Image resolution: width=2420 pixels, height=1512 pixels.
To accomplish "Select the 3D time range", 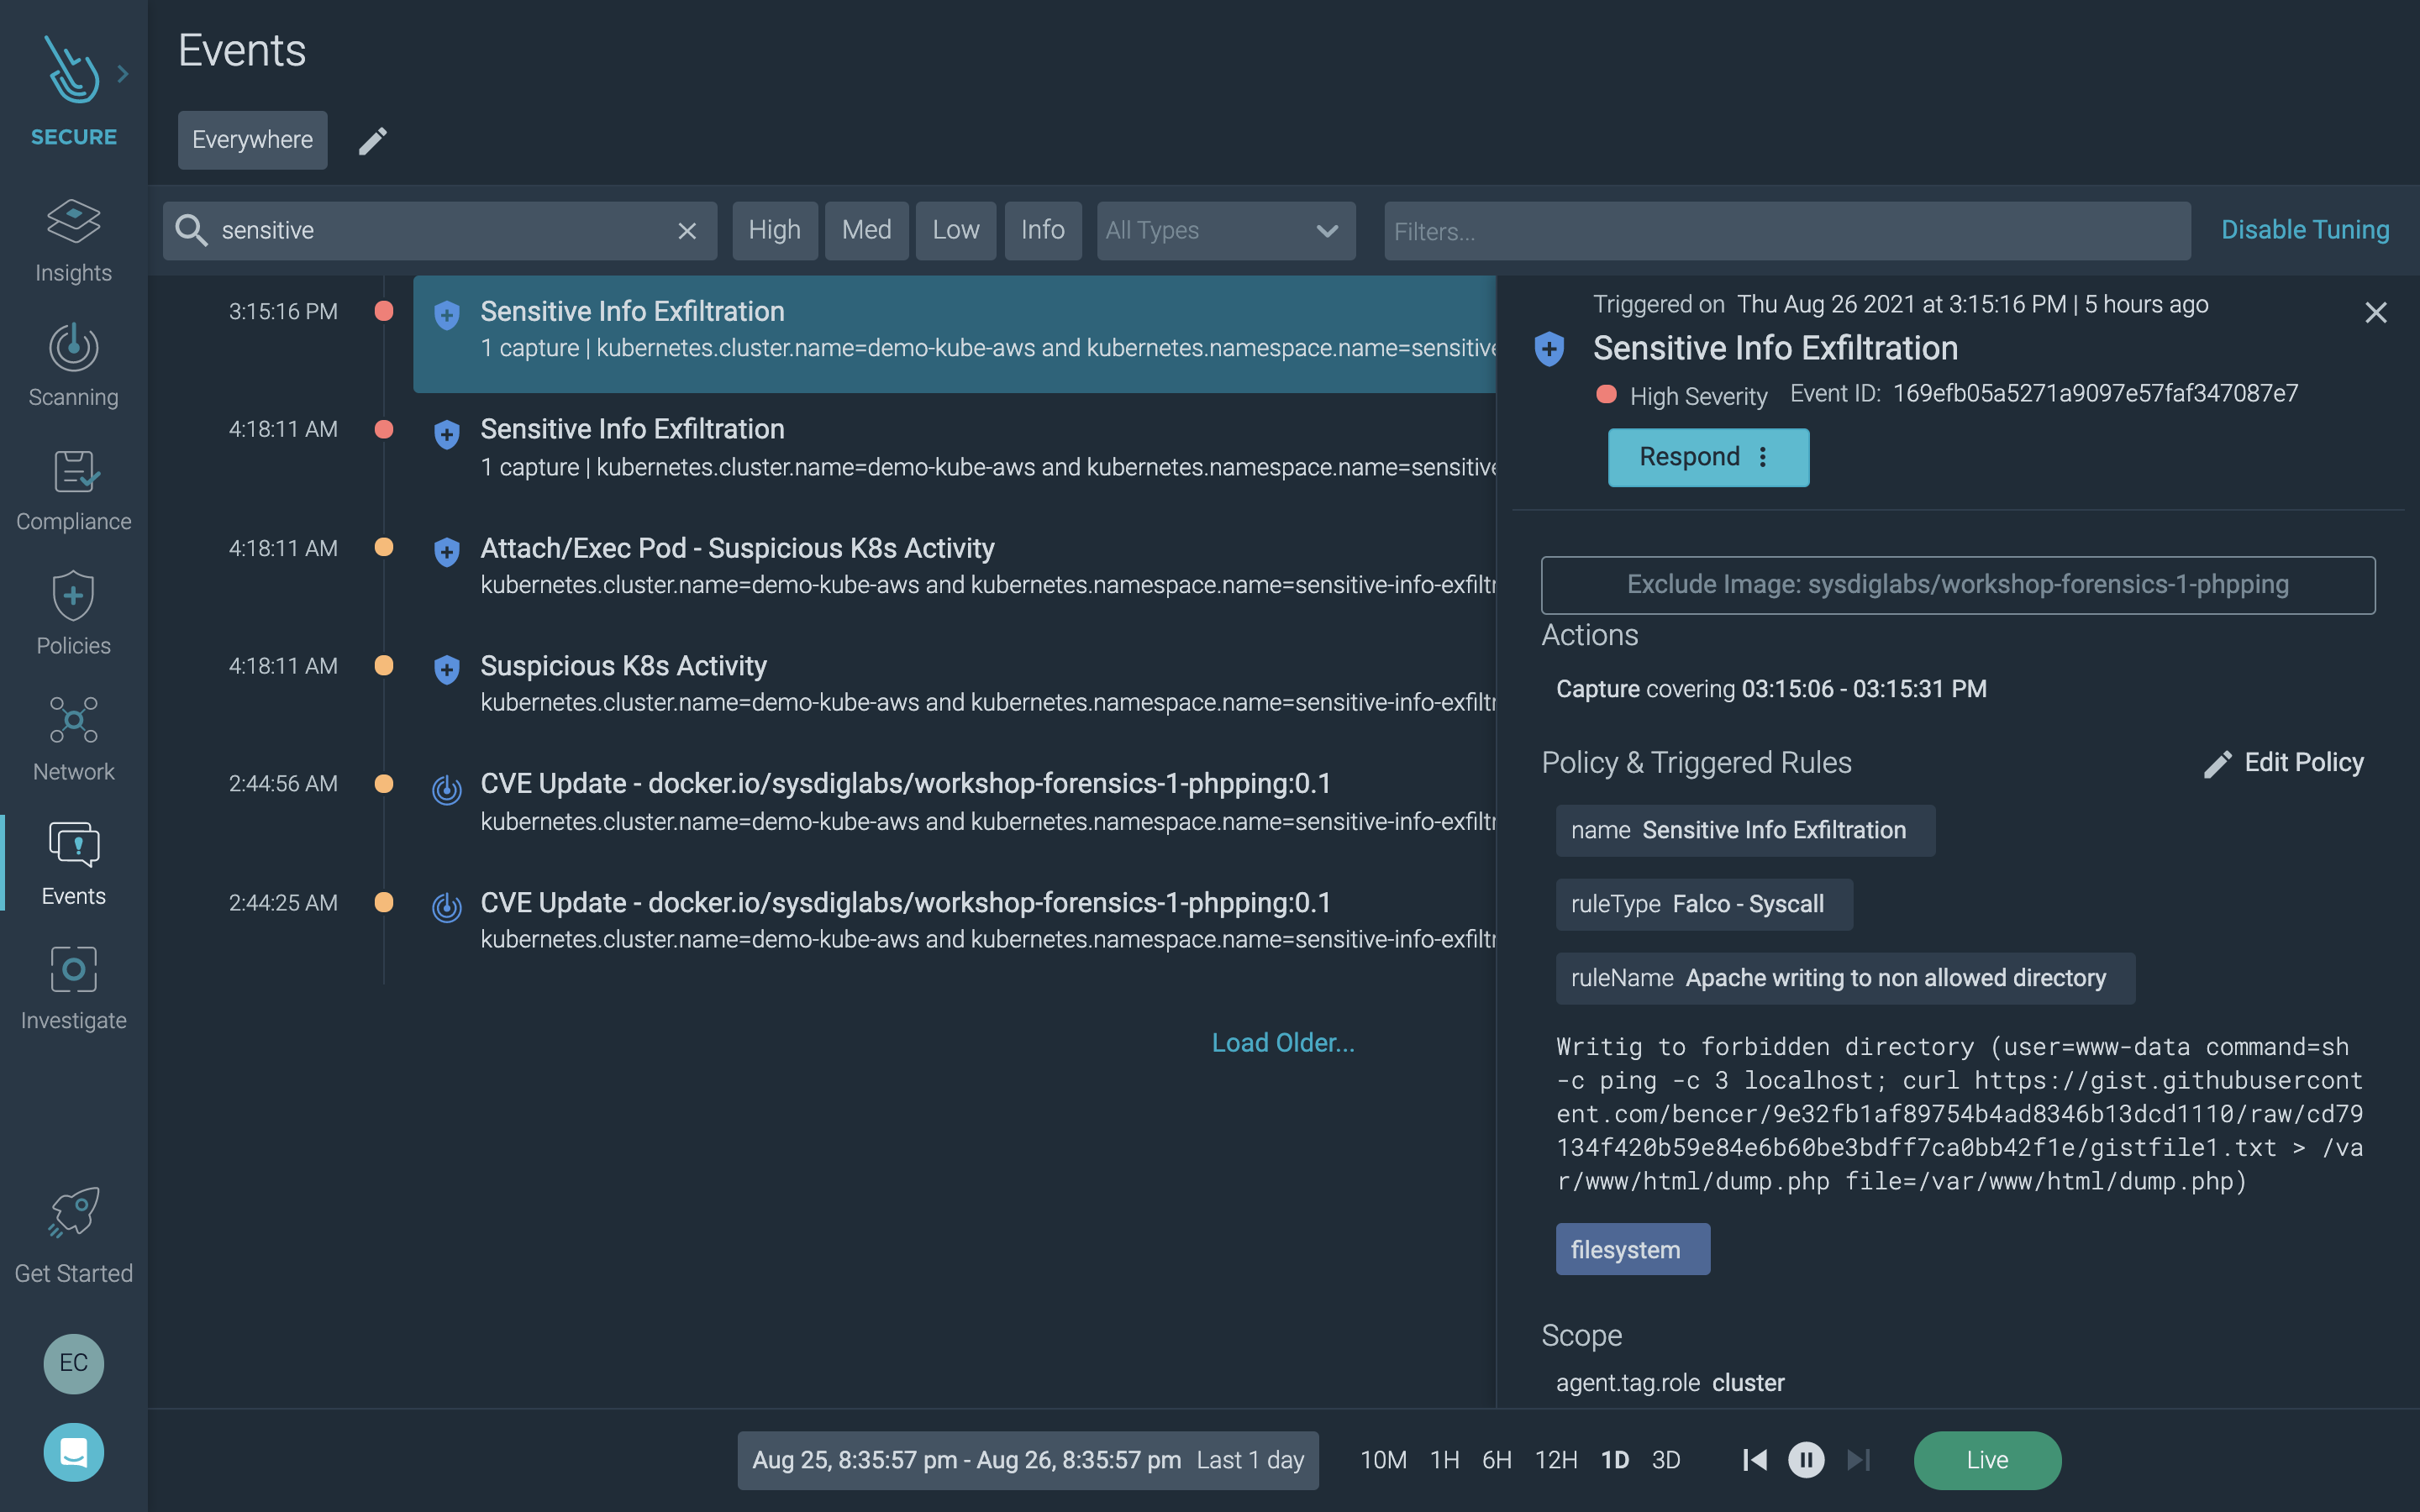I will pos(1665,1460).
